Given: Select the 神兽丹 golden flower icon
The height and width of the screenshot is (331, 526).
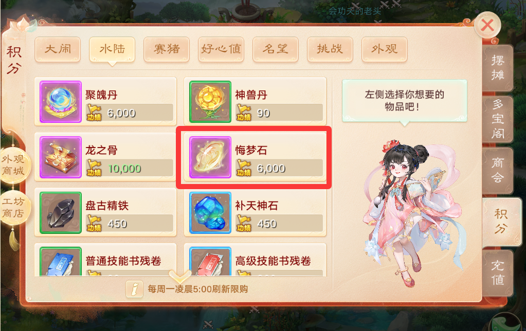Looking at the screenshot, I should pyautogui.click(x=210, y=102).
